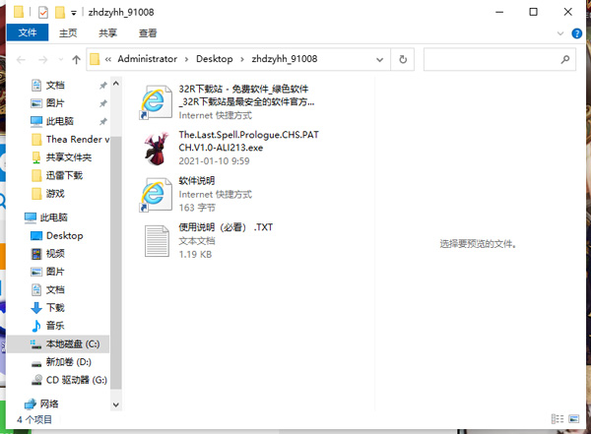Open the 文件 ribbon tab

click(28, 32)
